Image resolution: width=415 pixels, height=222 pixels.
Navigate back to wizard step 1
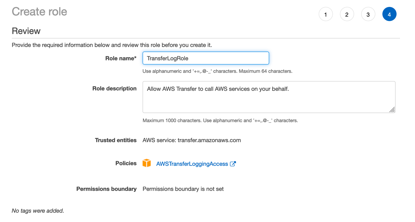(x=326, y=14)
